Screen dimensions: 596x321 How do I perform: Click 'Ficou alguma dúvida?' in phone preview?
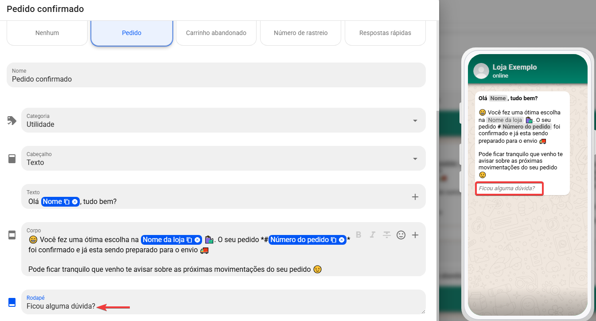(507, 188)
